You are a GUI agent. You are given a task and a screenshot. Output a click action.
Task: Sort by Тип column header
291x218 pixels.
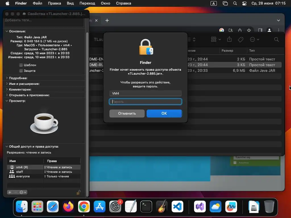pyautogui.click(x=252, y=51)
